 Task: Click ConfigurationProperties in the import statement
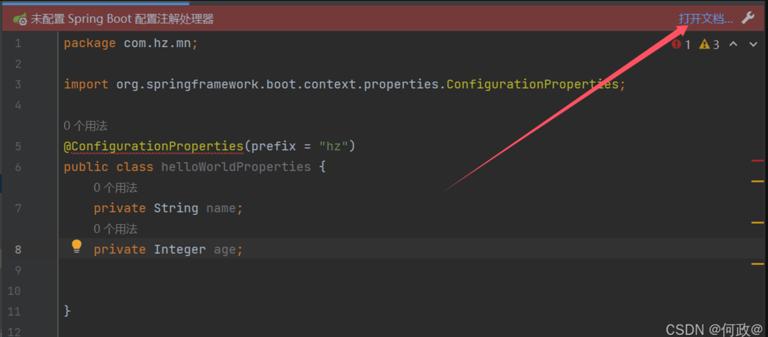pyautogui.click(x=532, y=85)
